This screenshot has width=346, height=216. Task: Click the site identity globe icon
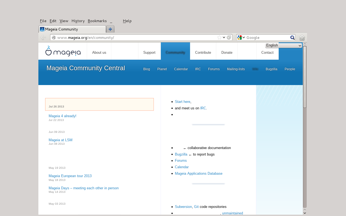(x=54, y=38)
